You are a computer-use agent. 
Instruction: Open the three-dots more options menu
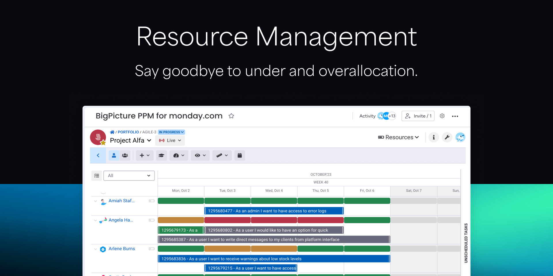[x=455, y=116]
